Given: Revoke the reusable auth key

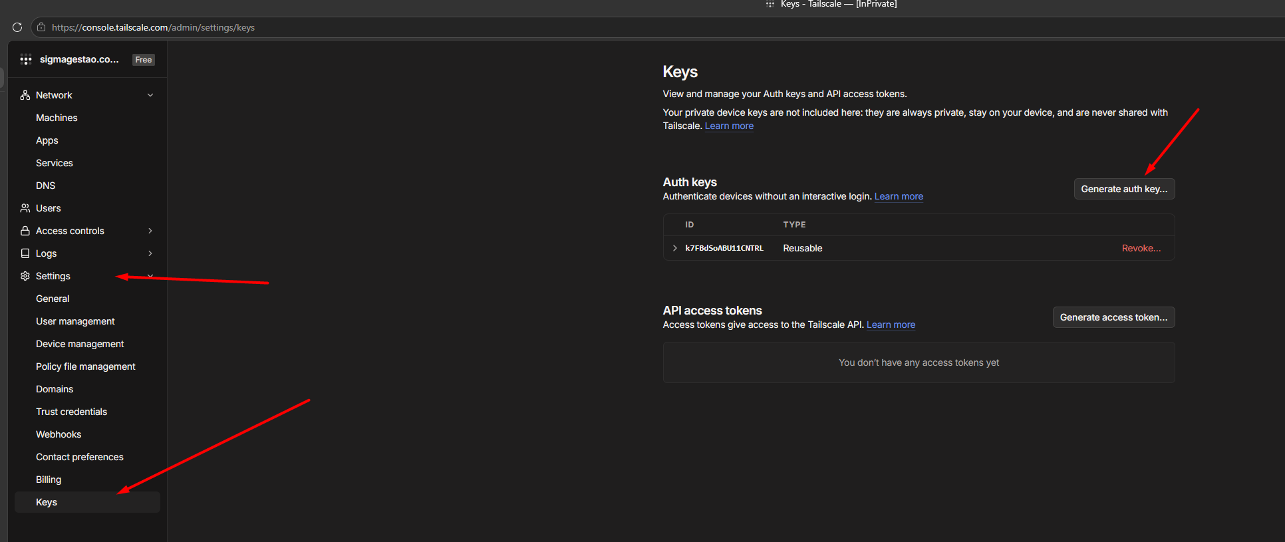Looking at the screenshot, I should [1141, 248].
